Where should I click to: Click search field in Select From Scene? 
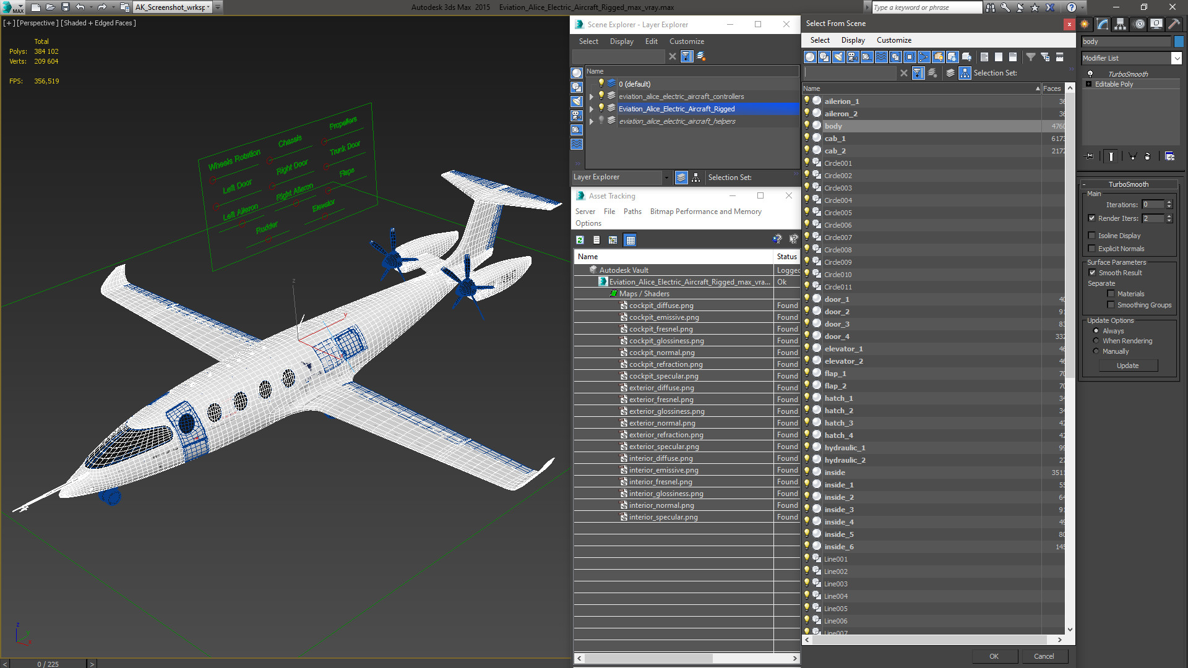click(x=851, y=73)
